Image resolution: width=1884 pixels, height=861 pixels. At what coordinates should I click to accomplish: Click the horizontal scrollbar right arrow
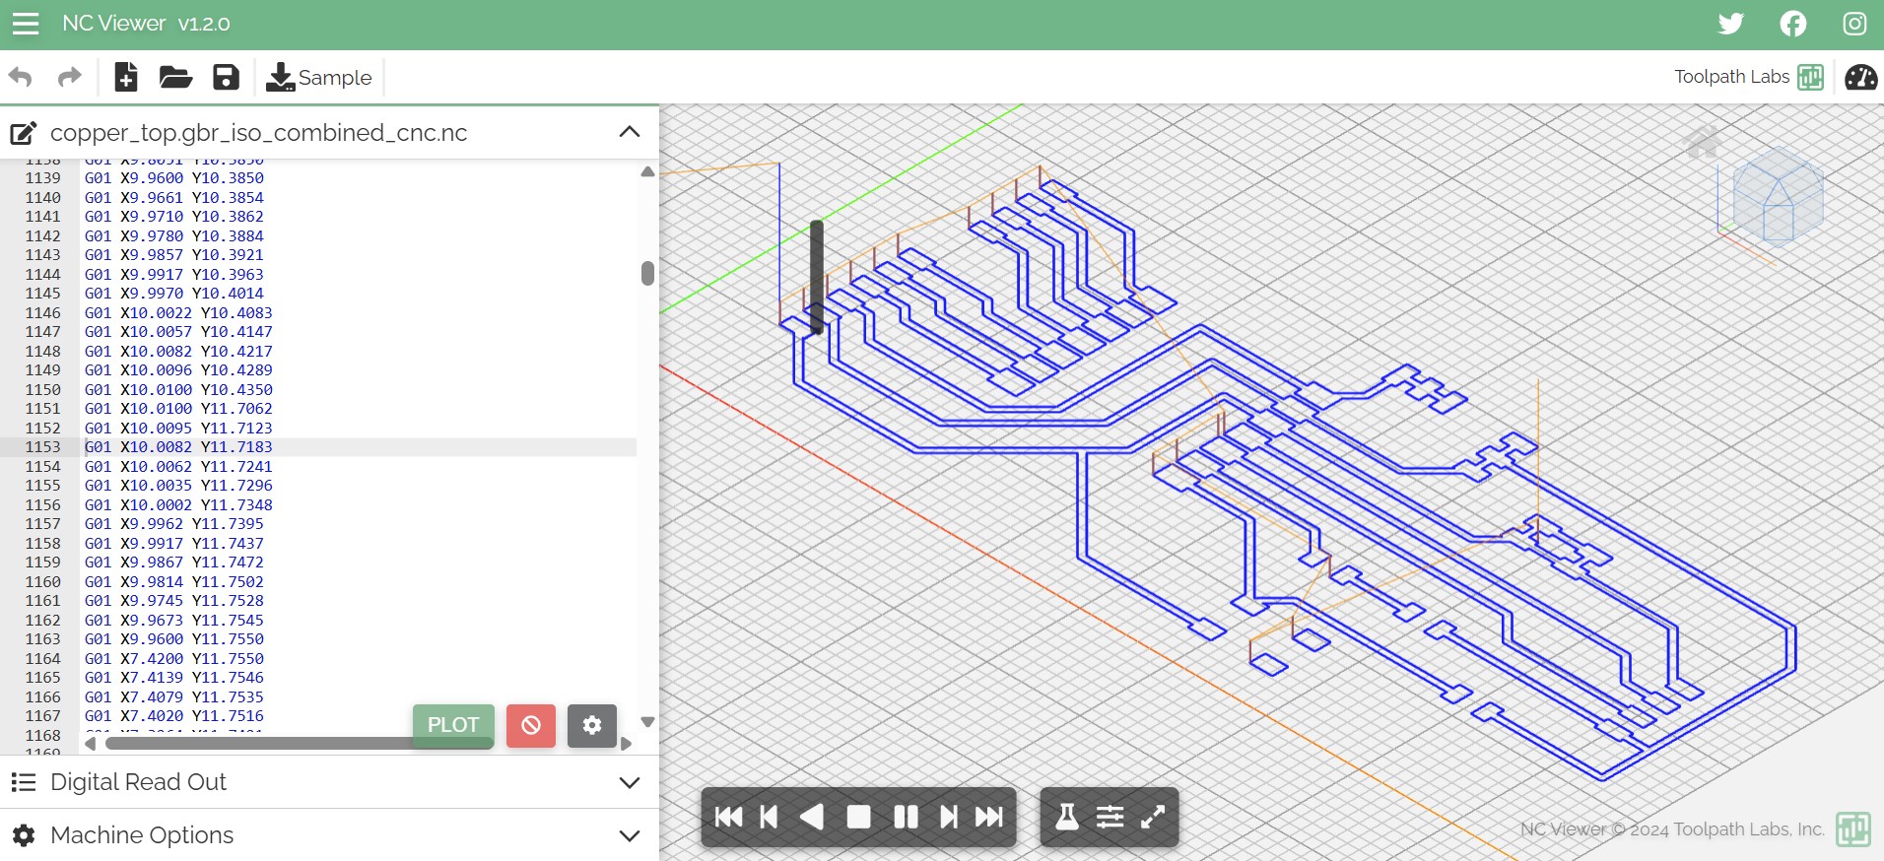626,744
